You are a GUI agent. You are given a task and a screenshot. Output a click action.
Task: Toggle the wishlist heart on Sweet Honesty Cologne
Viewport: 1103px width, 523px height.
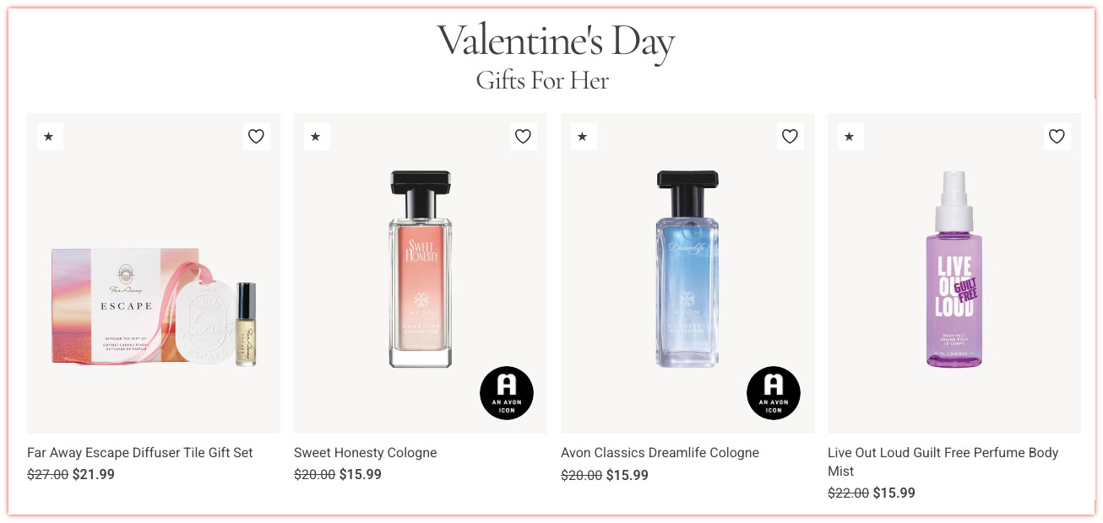coord(523,136)
